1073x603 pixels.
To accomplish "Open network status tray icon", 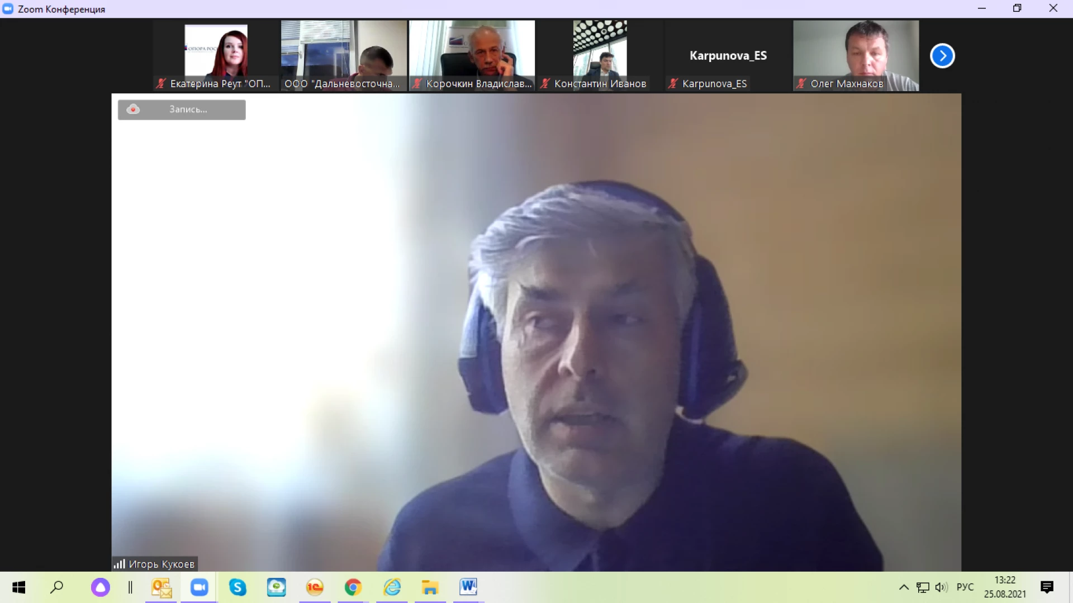I will [x=923, y=587].
